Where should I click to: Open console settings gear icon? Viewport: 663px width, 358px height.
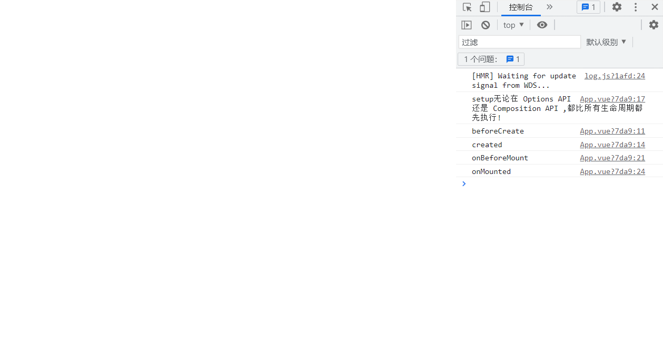coord(654,25)
